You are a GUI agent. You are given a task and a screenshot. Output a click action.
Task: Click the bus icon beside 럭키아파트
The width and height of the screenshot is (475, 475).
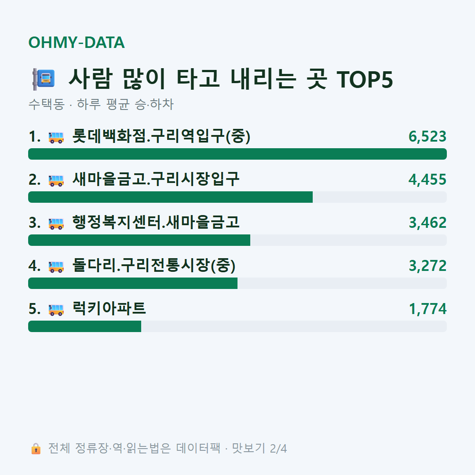tap(56, 310)
